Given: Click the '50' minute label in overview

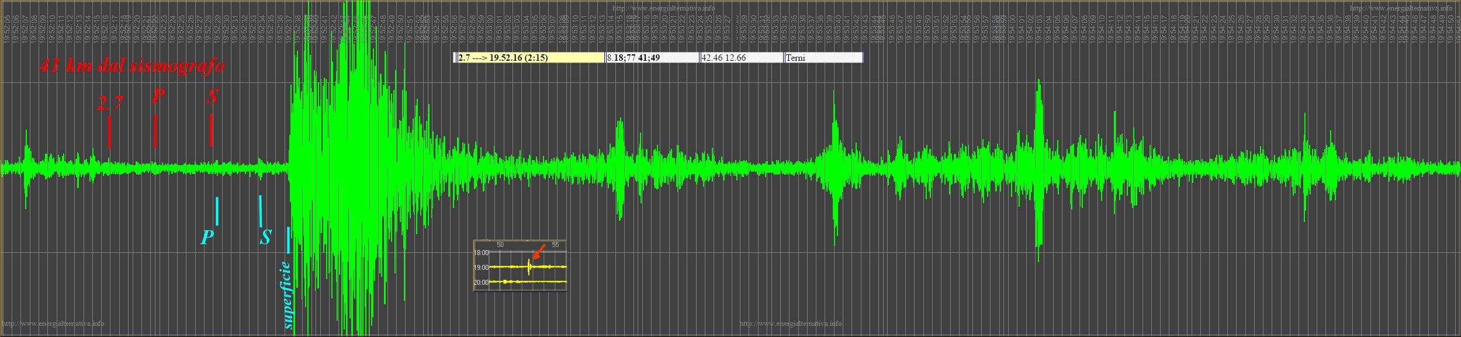Looking at the screenshot, I should pos(500,245).
